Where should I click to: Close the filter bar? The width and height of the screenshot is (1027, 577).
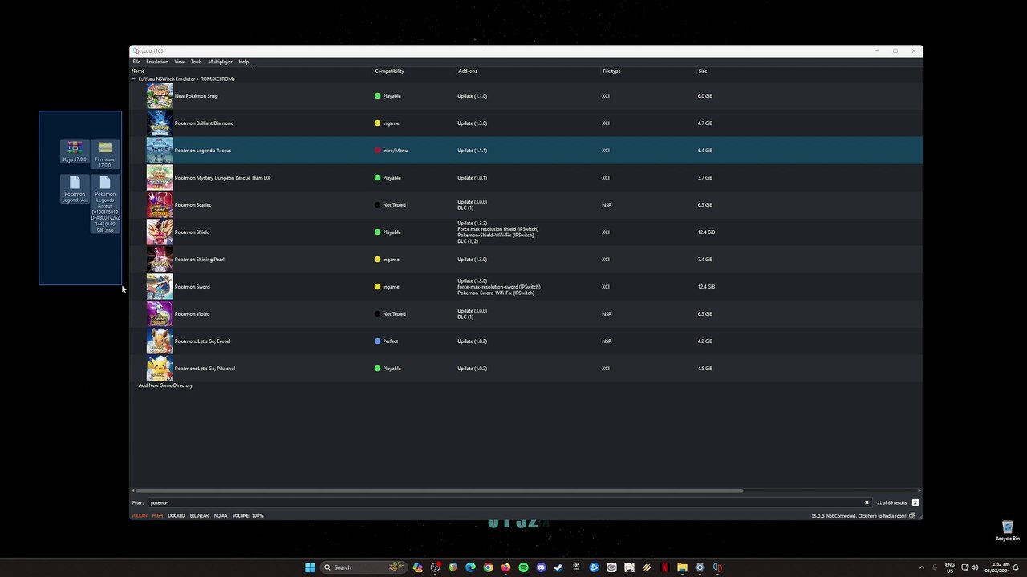tap(915, 502)
